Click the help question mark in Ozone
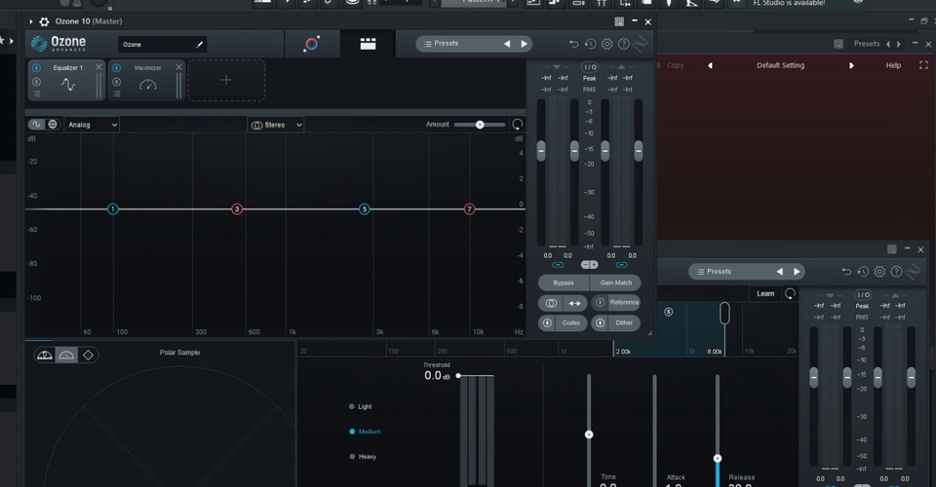This screenshot has height=487, width=936. (623, 44)
